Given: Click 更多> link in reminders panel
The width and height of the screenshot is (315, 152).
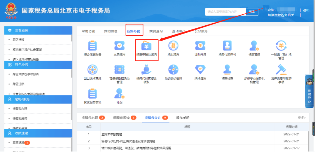Looking at the screenshot, I should coord(302,118).
